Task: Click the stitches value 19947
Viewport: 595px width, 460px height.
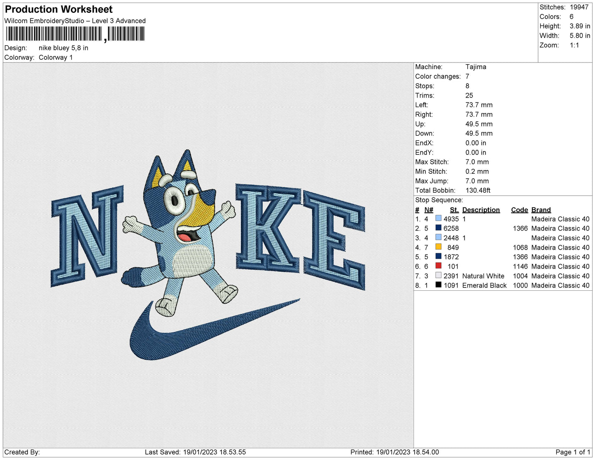Action: coord(579,7)
